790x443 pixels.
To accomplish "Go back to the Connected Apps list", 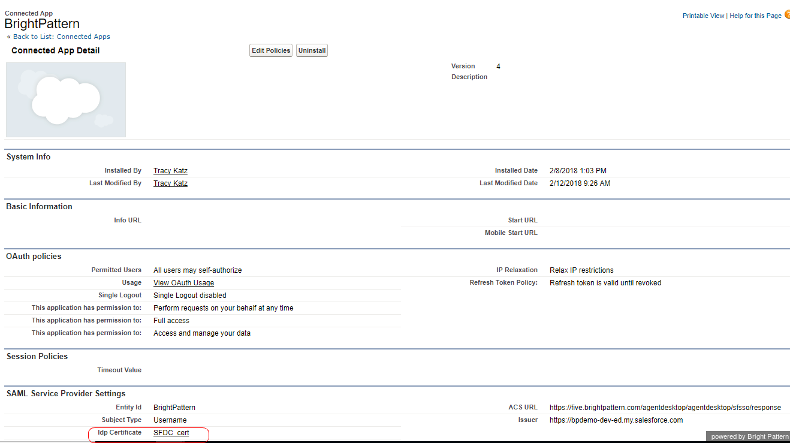I will pos(61,37).
